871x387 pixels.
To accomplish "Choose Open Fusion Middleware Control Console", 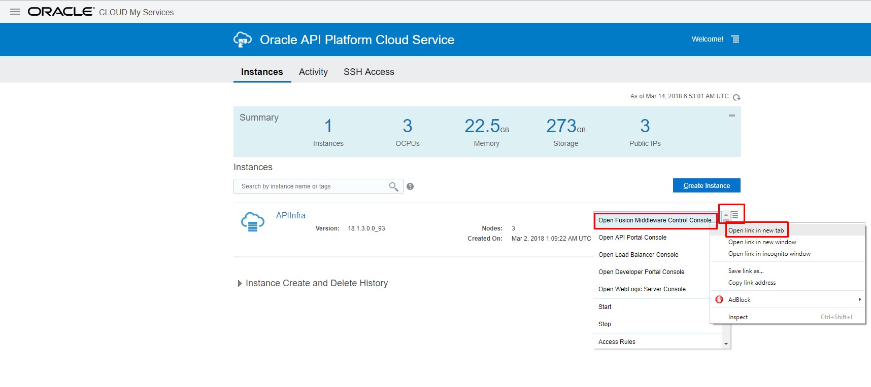I will pos(654,220).
